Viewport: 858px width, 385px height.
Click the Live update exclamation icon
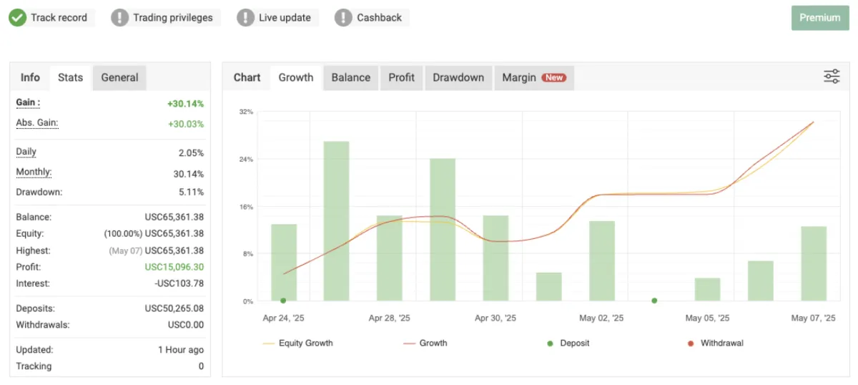(x=246, y=18)
